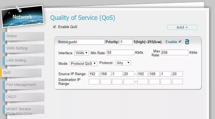Click source IP end second octet 168

pos(154,74)
